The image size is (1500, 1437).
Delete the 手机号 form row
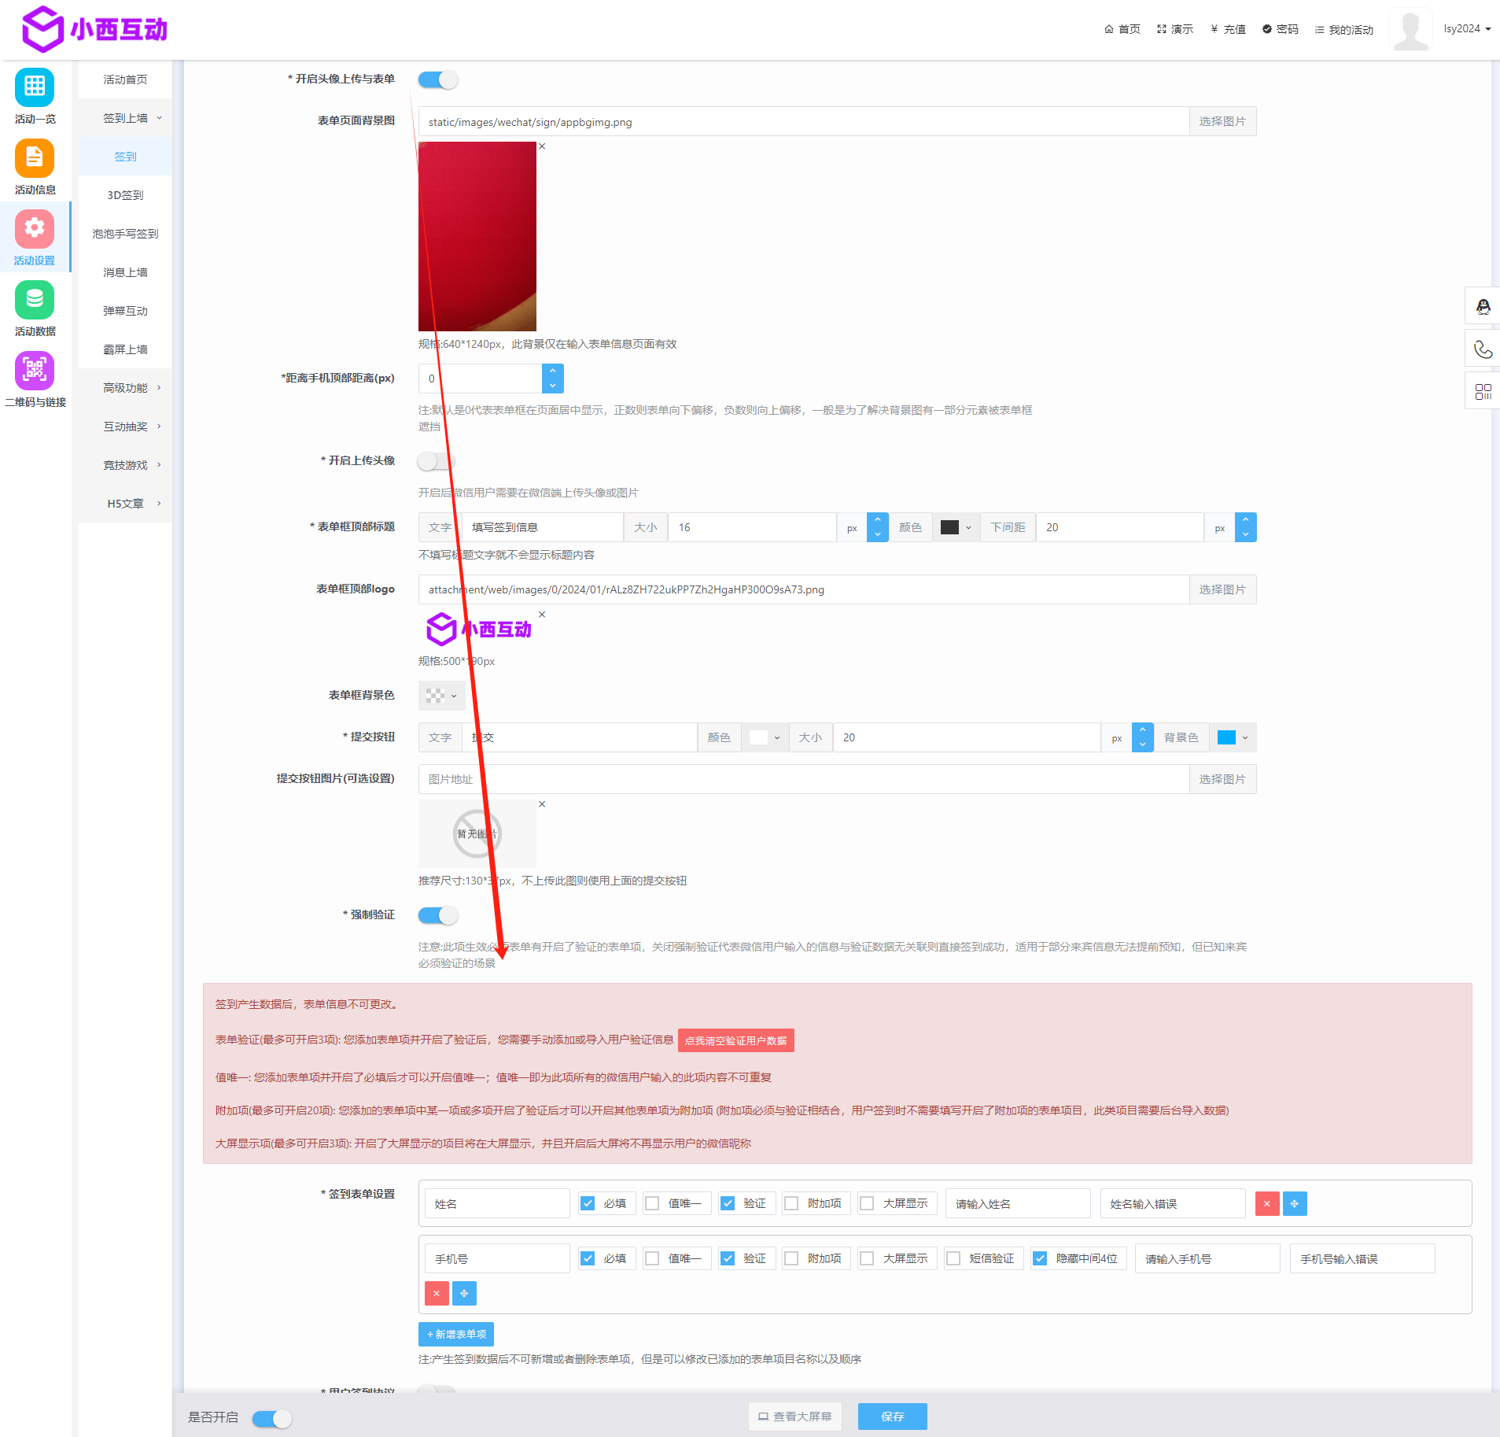[437, 1293]
